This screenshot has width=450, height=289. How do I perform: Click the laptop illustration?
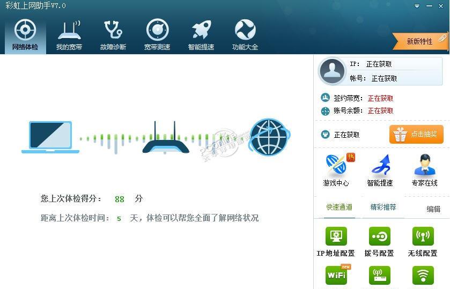[x=50, y=137]
